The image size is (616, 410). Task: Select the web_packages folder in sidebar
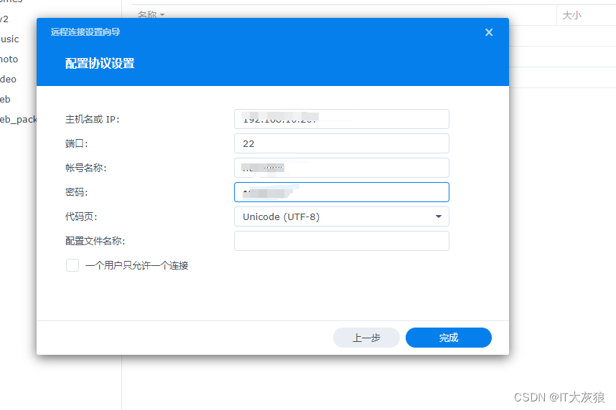point(18,119)
